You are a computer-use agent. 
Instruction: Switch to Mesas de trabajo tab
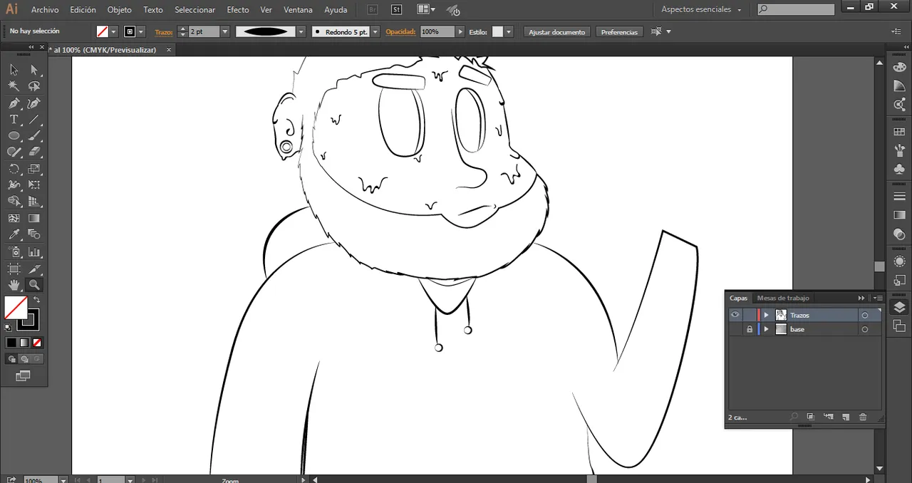point(782,298)
